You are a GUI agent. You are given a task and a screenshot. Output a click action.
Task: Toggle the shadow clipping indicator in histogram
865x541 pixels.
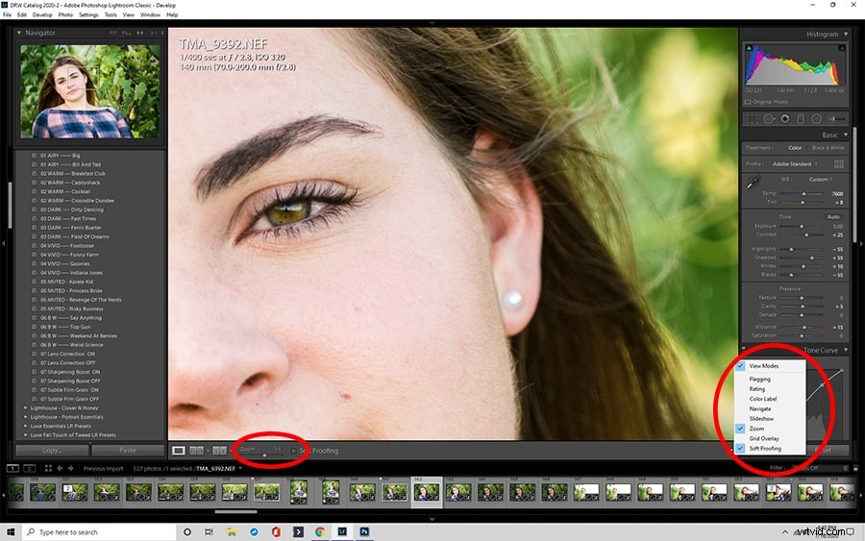click(x=749, y=48)
